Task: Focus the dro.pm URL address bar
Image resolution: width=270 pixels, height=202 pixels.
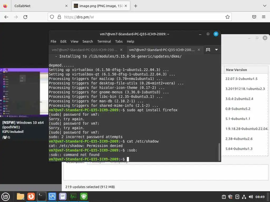Action: (x=139, y=17)
